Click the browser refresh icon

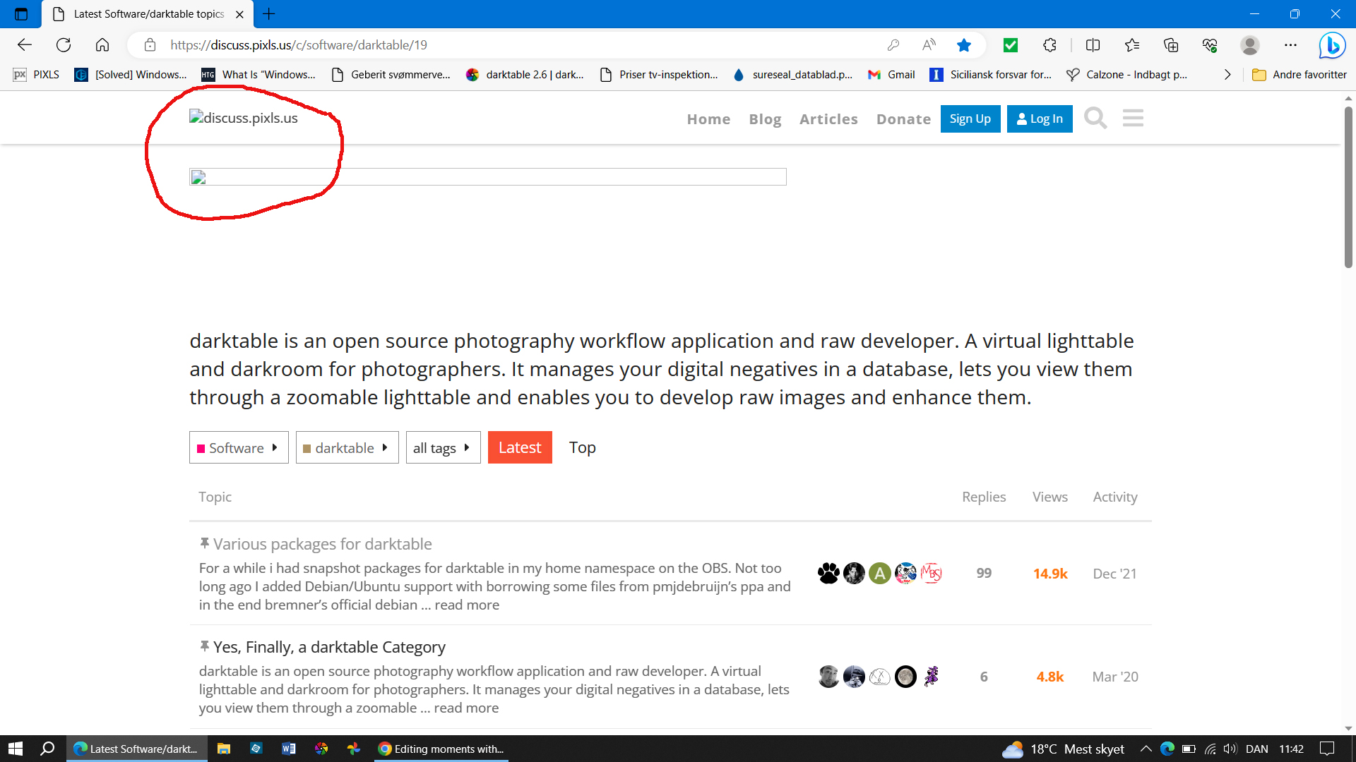(64, 45)
